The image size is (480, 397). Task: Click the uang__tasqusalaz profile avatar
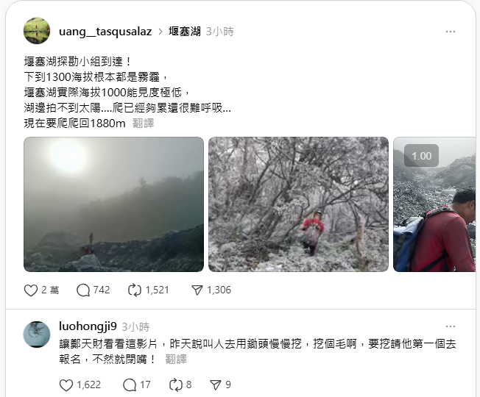pos(37,31)
